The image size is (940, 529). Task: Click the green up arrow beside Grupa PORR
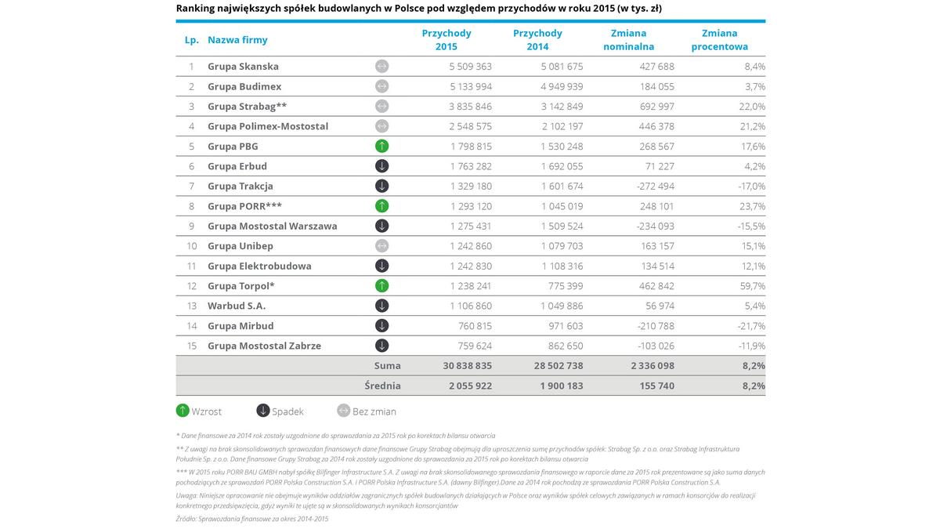click(381, 206)
